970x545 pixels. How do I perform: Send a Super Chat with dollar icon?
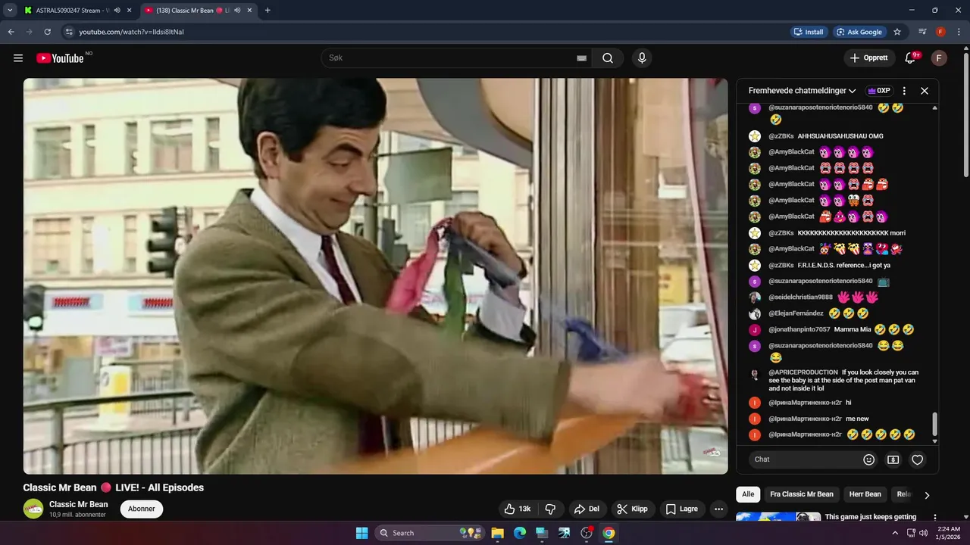[893, 459]
